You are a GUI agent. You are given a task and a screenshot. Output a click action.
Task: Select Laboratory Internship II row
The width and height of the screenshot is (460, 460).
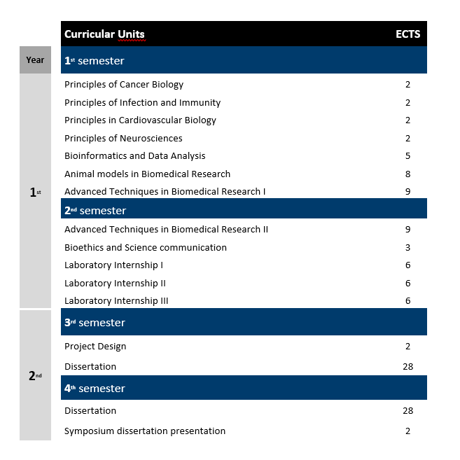tap(244, 284)
